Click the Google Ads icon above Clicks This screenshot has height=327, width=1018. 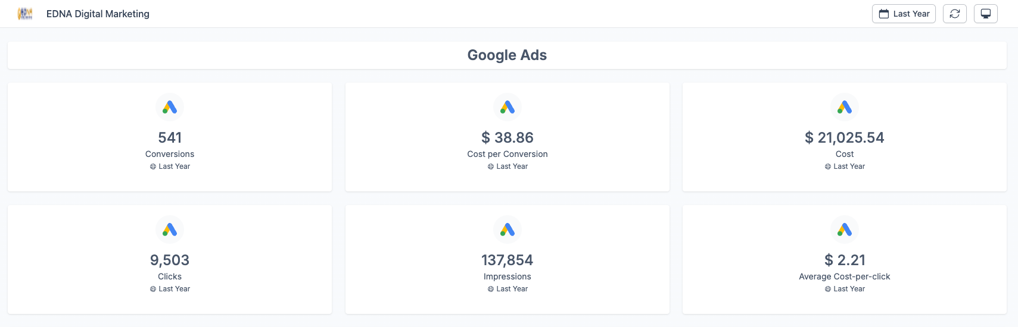click(170, 229)
